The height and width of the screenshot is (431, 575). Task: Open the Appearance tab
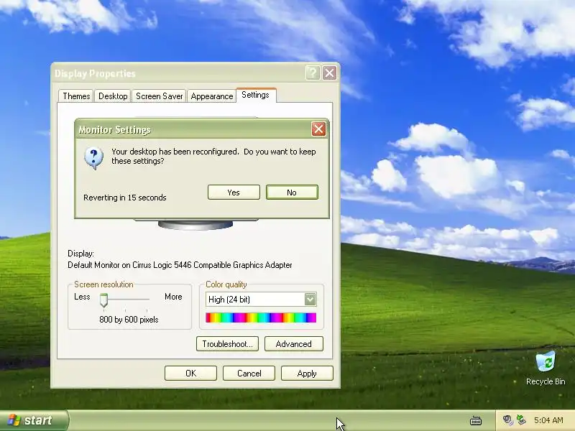pos(211,96)
